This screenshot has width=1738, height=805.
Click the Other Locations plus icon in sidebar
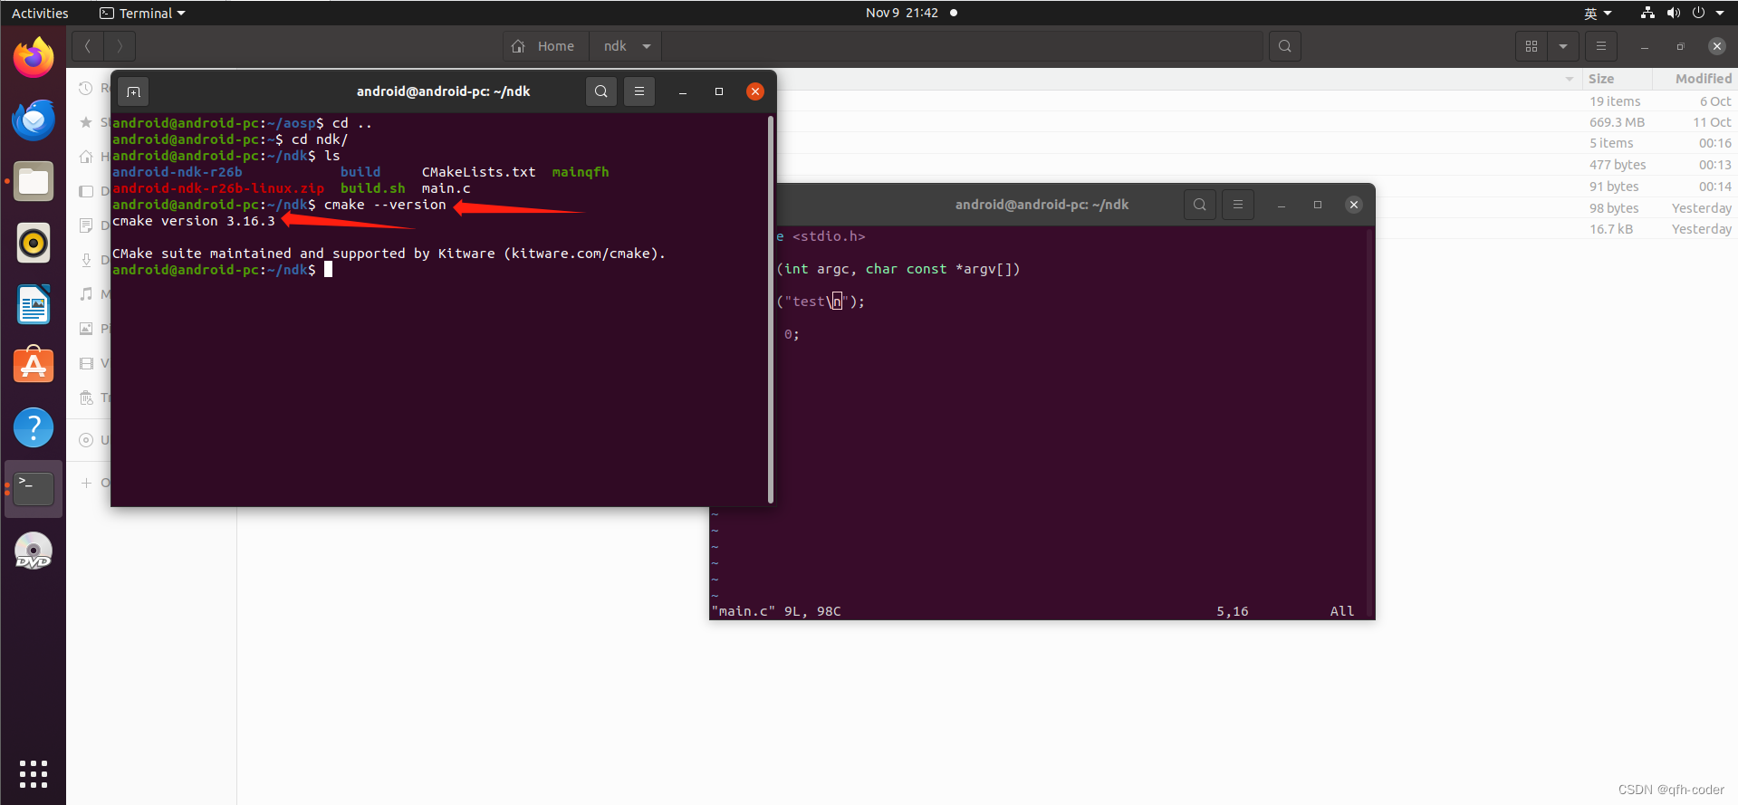[86, 483]
